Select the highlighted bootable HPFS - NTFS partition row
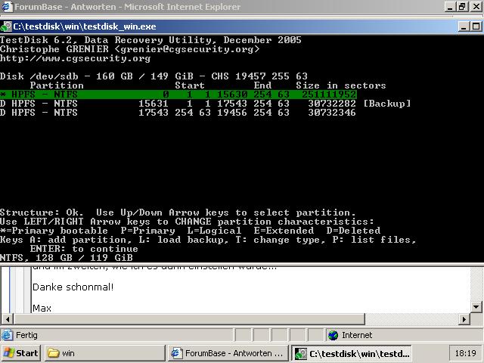This screenshot has height=363, width=484. (x=178, y=95)
